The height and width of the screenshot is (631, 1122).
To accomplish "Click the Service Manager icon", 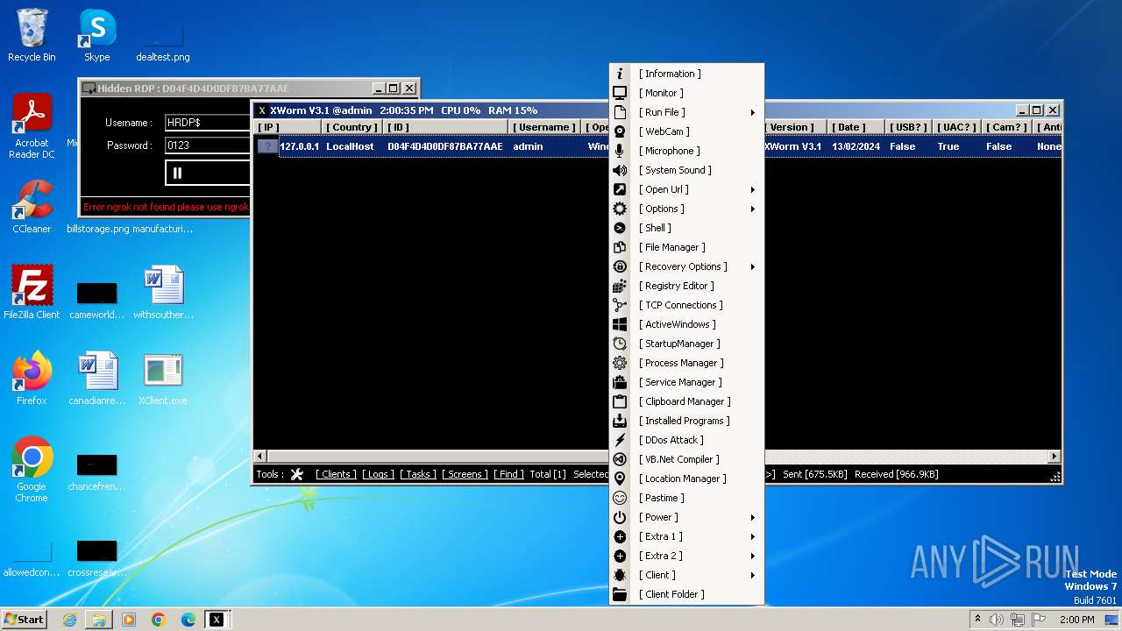I will [x=620, y=382].
